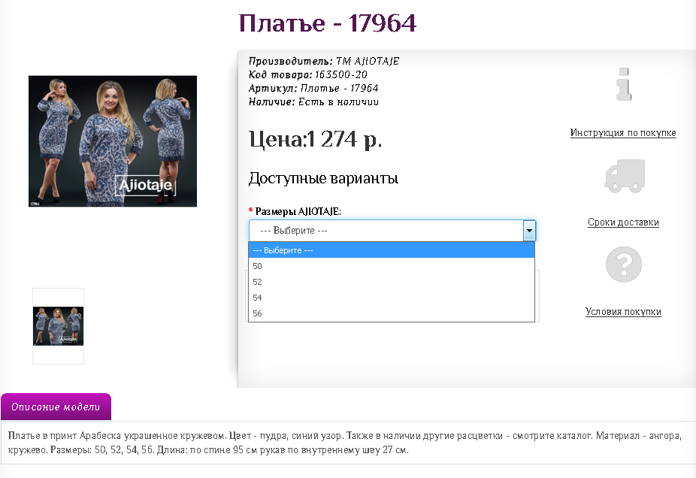This screenshot has height=478, width=696.
Task: Click the dress description paragraph text
Action: 344,443
